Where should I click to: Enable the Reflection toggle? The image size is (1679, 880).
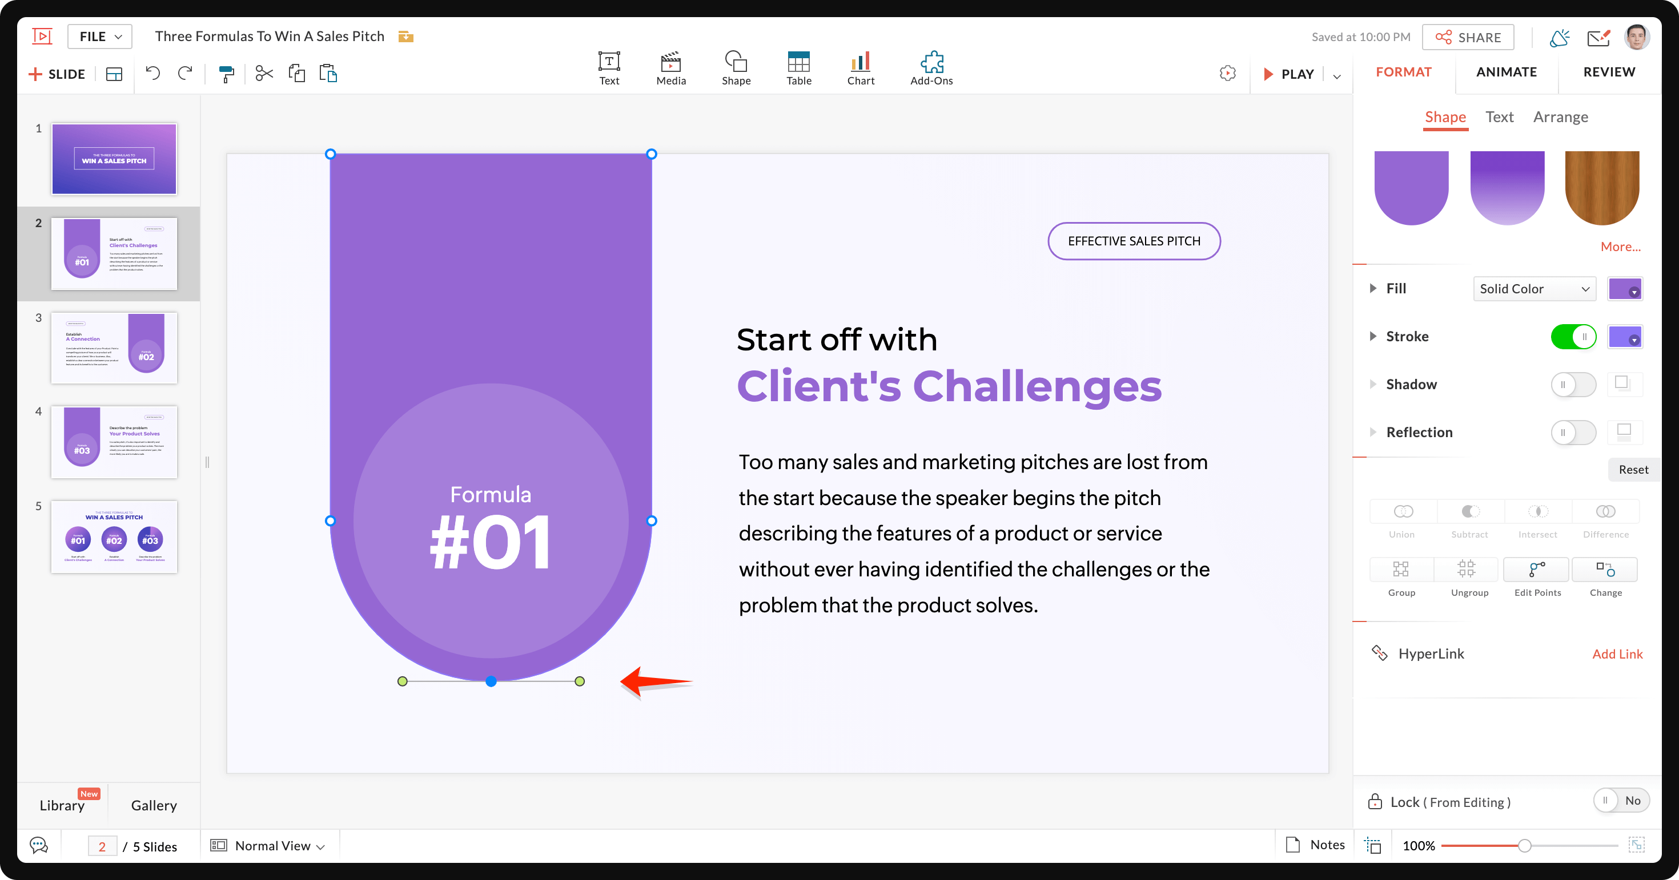pyautogui.click(x=1573, y=431)
